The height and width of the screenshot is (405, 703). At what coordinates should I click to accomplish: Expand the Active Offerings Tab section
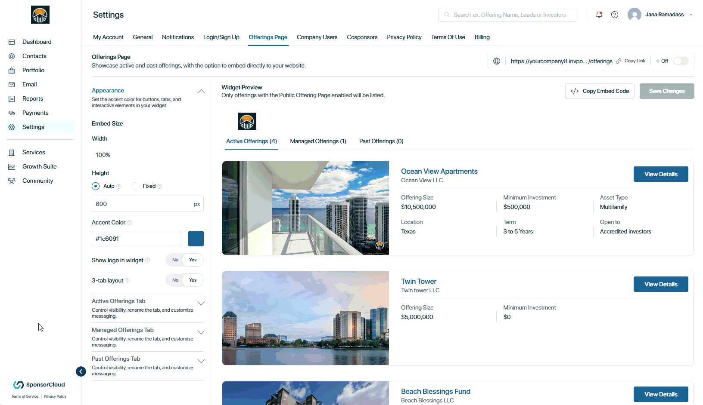pos(201,303)
